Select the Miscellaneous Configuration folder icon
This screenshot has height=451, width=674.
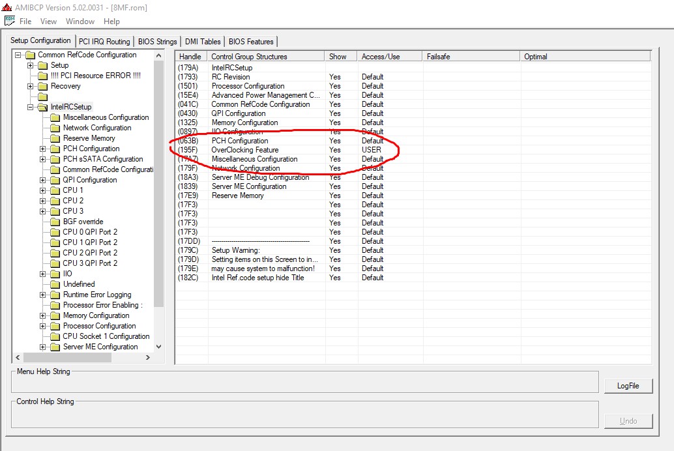(55, 117)
